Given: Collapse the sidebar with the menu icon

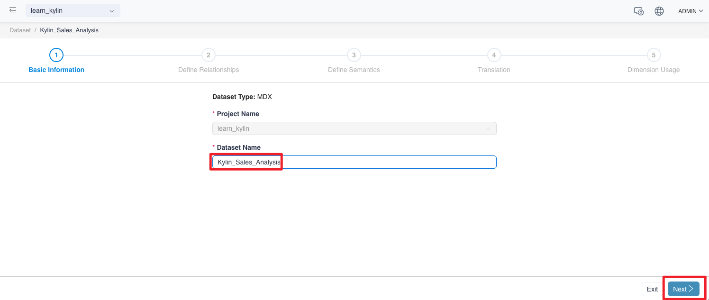Looking at the screenshot, I should (x=13, y=10).
